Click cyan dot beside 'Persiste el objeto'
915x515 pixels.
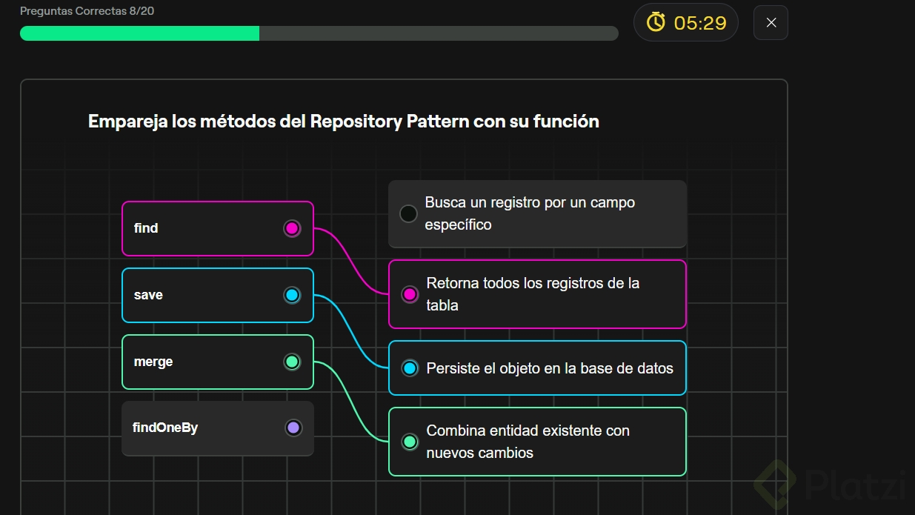pos(410,368)
